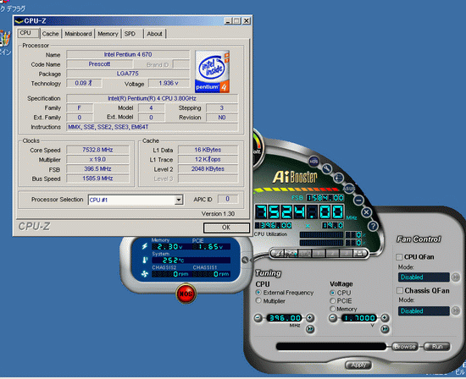Viewport: 466px width, 379px height.
Task: Expand the Processor Selection dropdown
Action: (x=178, y=200)
